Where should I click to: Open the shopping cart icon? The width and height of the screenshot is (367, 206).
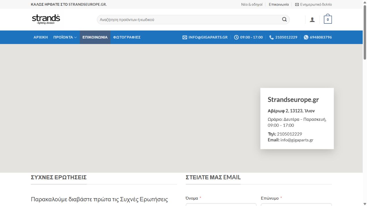(x=328, y=19)
